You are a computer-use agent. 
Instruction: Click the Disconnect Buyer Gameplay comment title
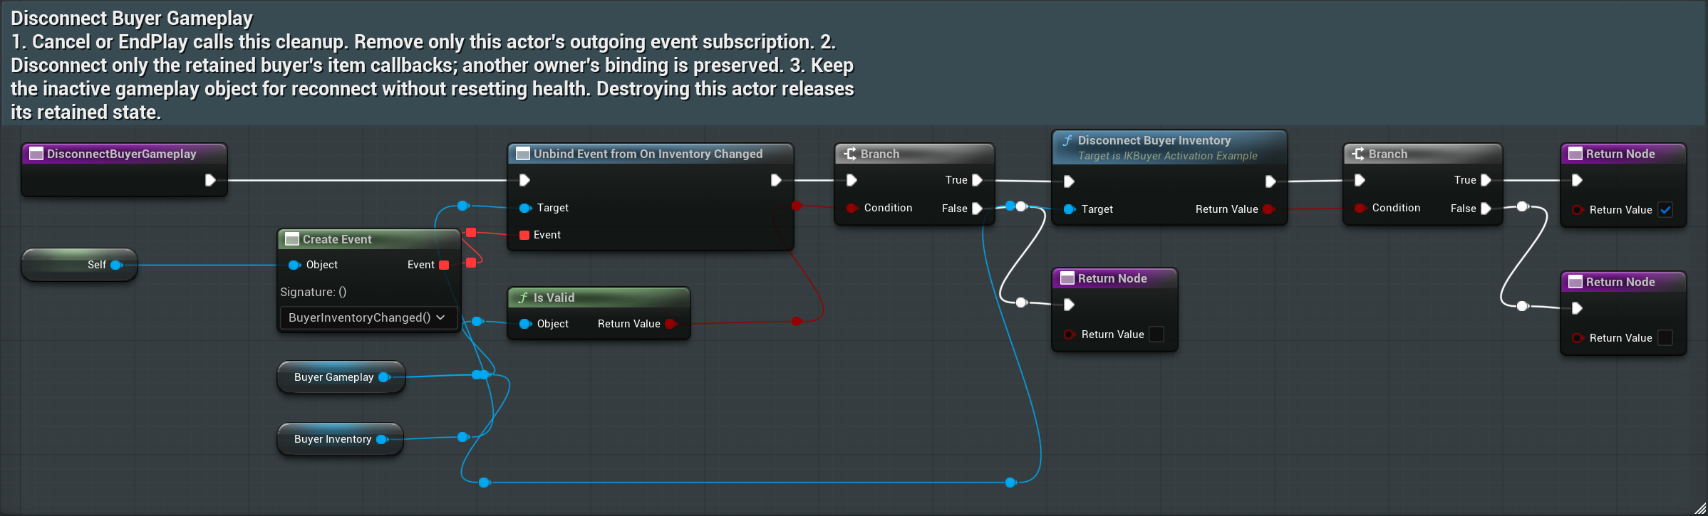132,18
